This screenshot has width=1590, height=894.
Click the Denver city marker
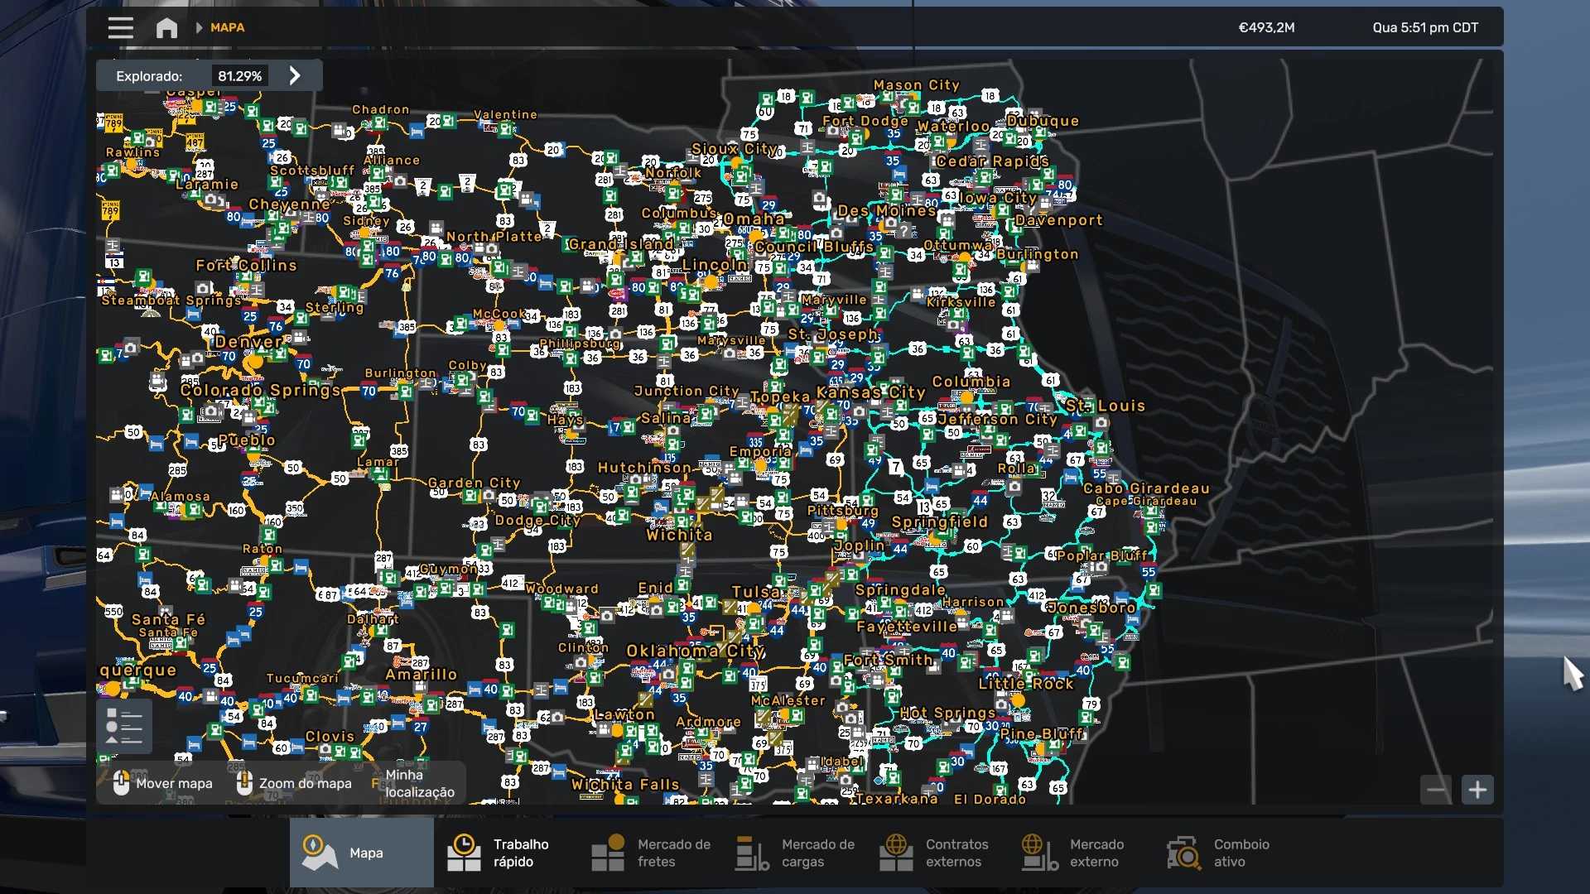253,361
